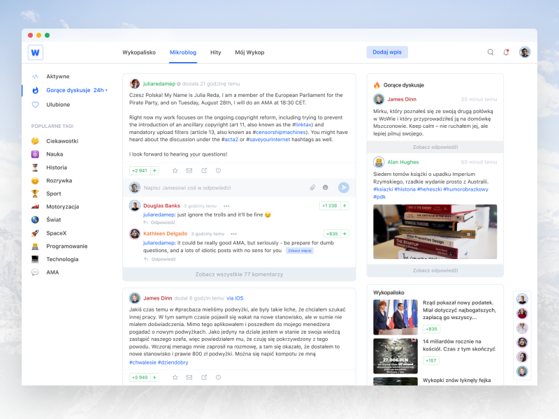Select Aktywne in the sidebar
Viewport: 559px width, 419px height.
coord(58,76)
